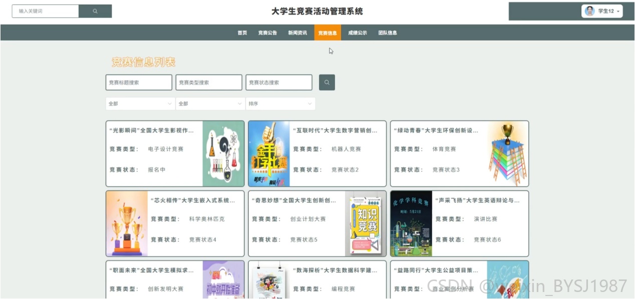This screenshot has width=635, height=299.
Task: Open “互联时代”大学生数字营销 competition title
Action: pos(335,130)
